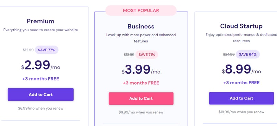The image size is (277, 126).
Task: Add the Business plan to cart
Action: 141,99
